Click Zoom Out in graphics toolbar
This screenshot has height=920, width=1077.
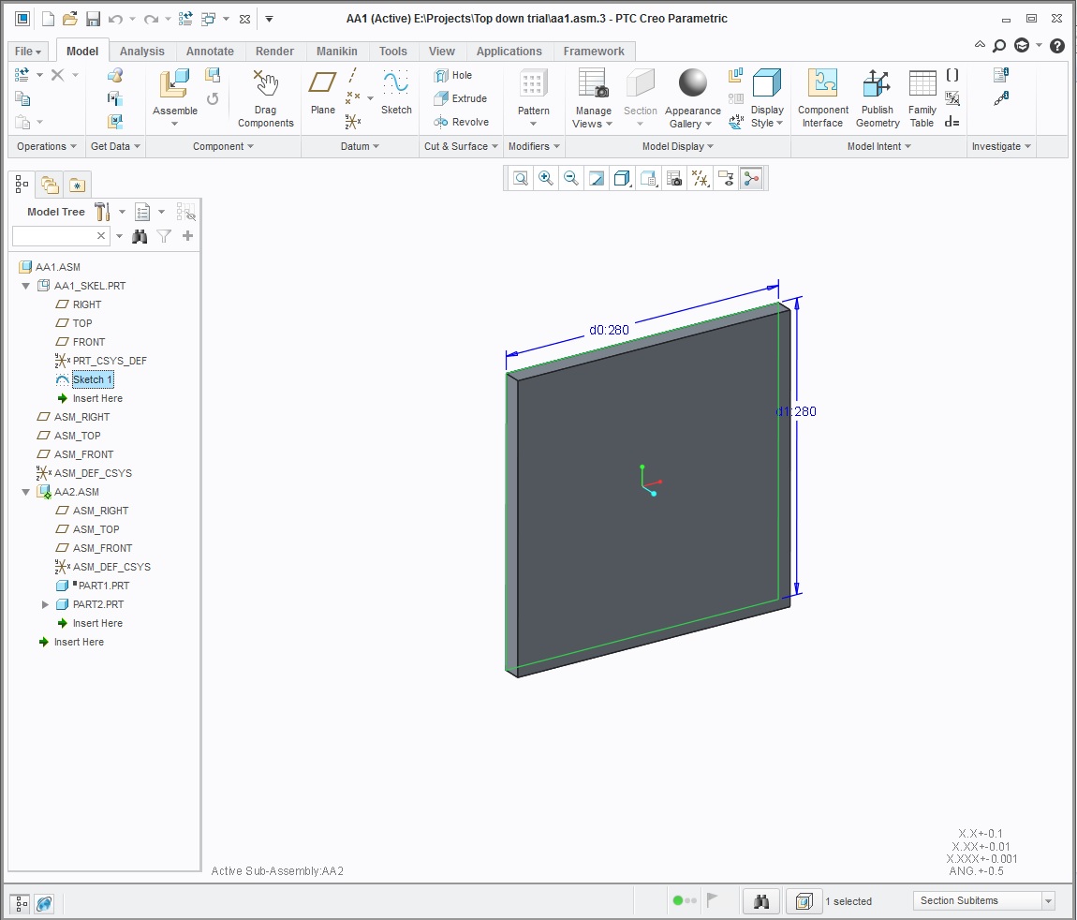(570, 179)
